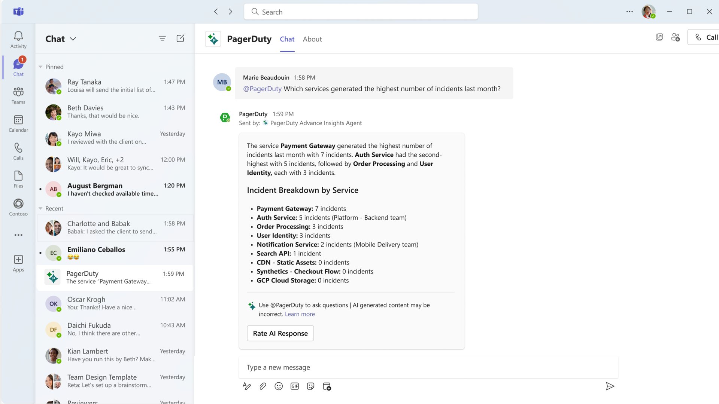The width and height of the screenshot is (719, 404).
Task: Open chat with Kian Lambert
Action: 115,355
